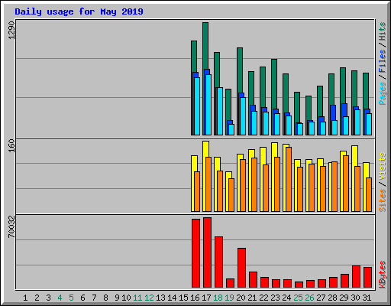This screenshot has height=306, width=391.
Task: Select green weekend day label 19
Action: click(229, 298)
